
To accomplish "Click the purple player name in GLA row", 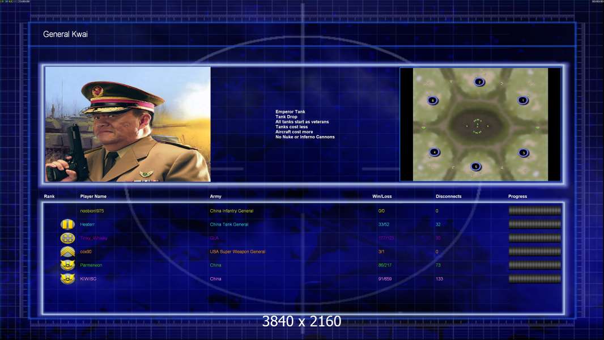I will [x=93, y=239].
